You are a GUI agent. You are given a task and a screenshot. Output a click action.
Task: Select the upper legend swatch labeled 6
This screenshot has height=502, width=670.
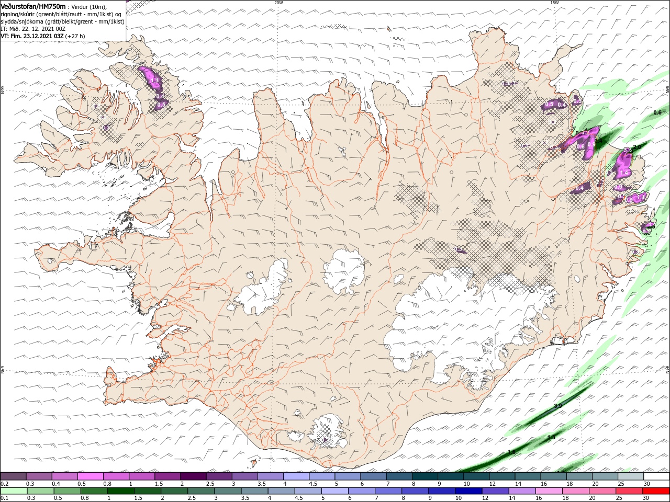tap(374, 476)
